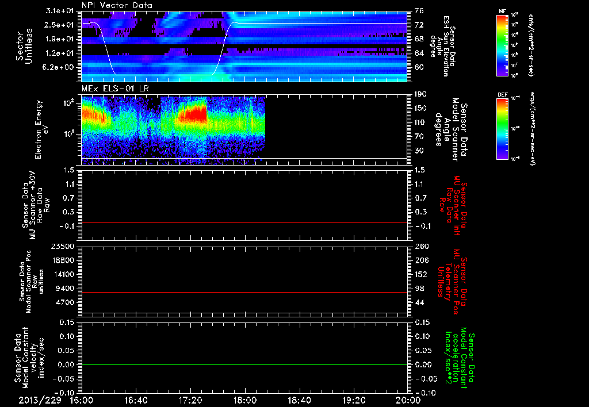Screen dimensions: 589x407
Task: Click the "2.5e+01" Sector axis tick
Action: (59, 25)
